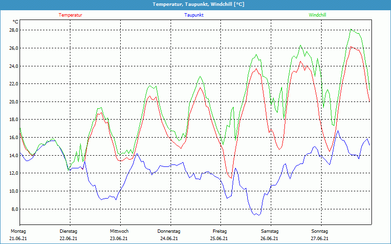Select the red 'Temperatur' legend label
This screenshot has width=391, height=244.
[70, 15]
